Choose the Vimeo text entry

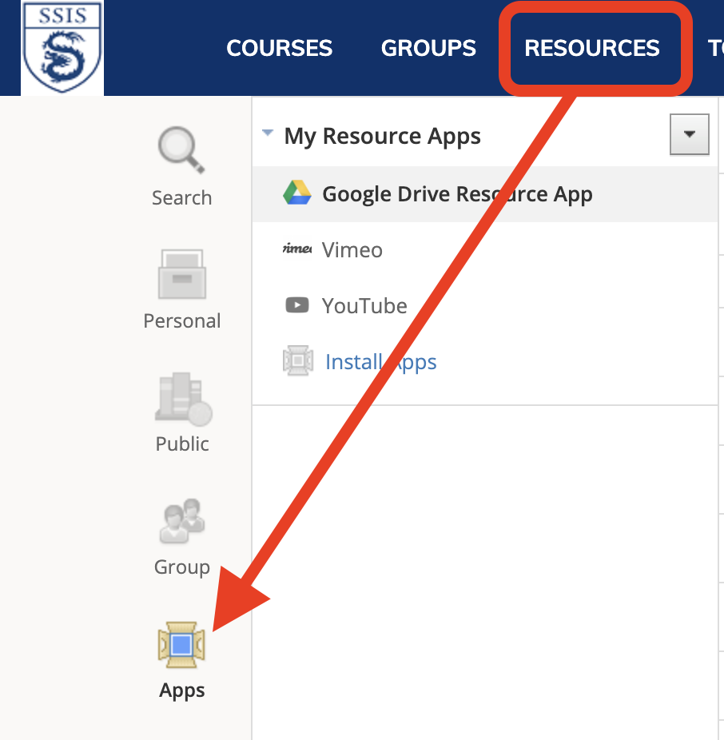(x=352, y=250)
